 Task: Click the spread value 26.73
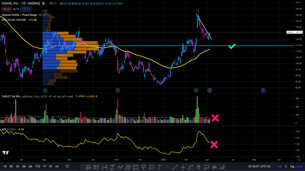tap(16, 9)
